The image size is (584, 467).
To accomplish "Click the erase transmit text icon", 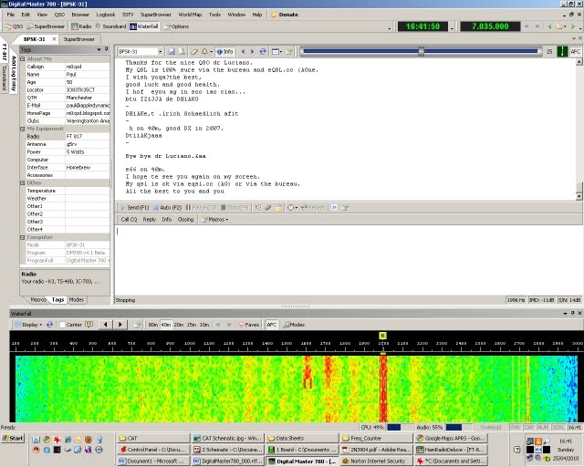I will (x=267, y=207).
